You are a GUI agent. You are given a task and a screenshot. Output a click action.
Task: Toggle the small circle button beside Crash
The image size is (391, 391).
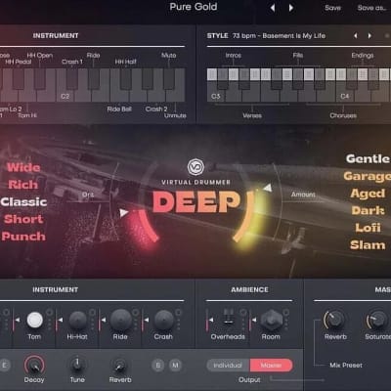[x=178, y=313]
